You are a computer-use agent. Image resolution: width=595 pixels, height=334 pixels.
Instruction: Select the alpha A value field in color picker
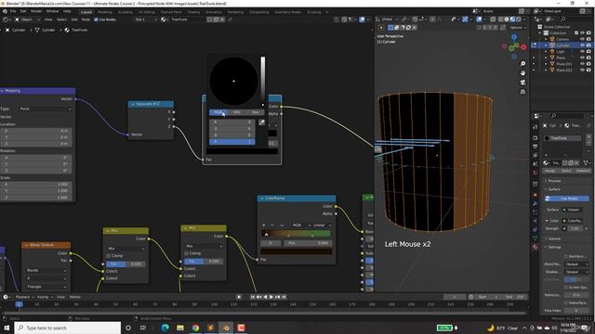[232, 142]
